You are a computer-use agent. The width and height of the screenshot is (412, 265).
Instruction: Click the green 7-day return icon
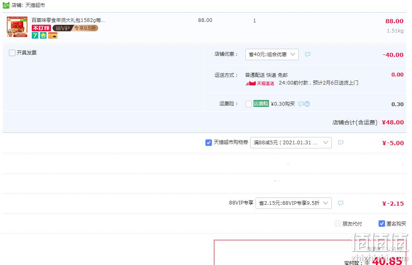35,35
